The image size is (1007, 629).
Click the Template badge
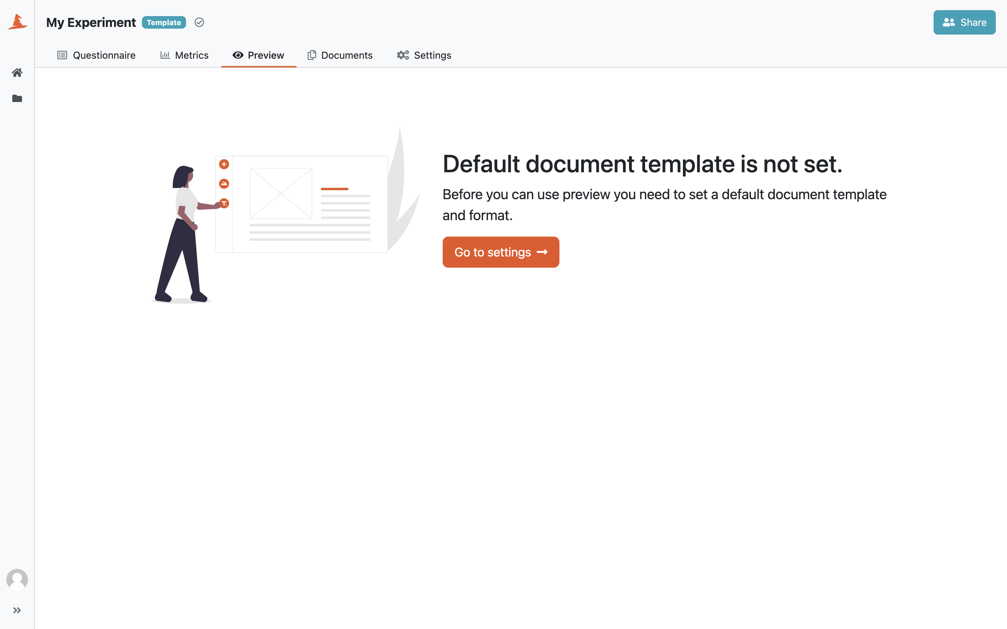point(164,22)
